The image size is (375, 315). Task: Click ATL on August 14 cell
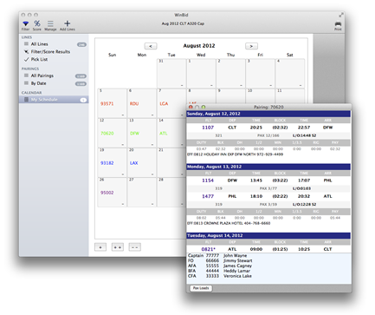point(164,134)
